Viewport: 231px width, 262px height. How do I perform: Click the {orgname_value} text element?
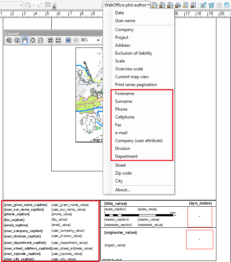(x=120, y=233)
